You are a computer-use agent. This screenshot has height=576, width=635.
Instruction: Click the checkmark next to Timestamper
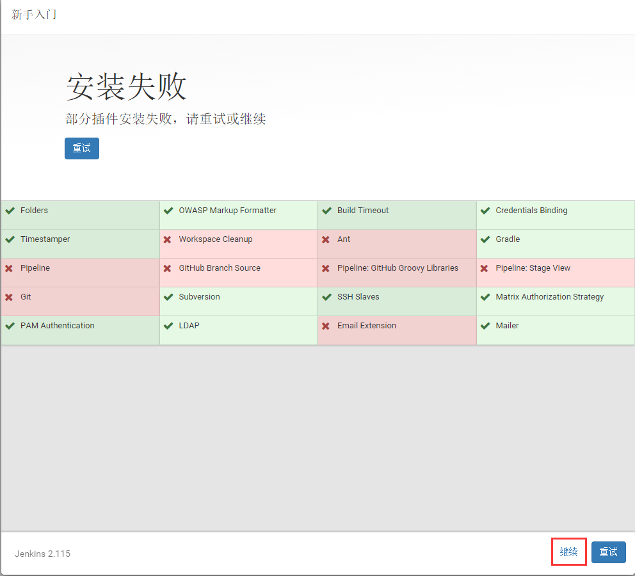[x=10, y=239]
